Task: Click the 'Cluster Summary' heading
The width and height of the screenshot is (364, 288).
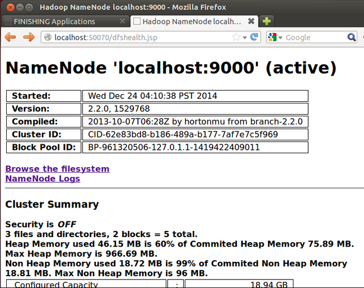Action: (52, 204)
